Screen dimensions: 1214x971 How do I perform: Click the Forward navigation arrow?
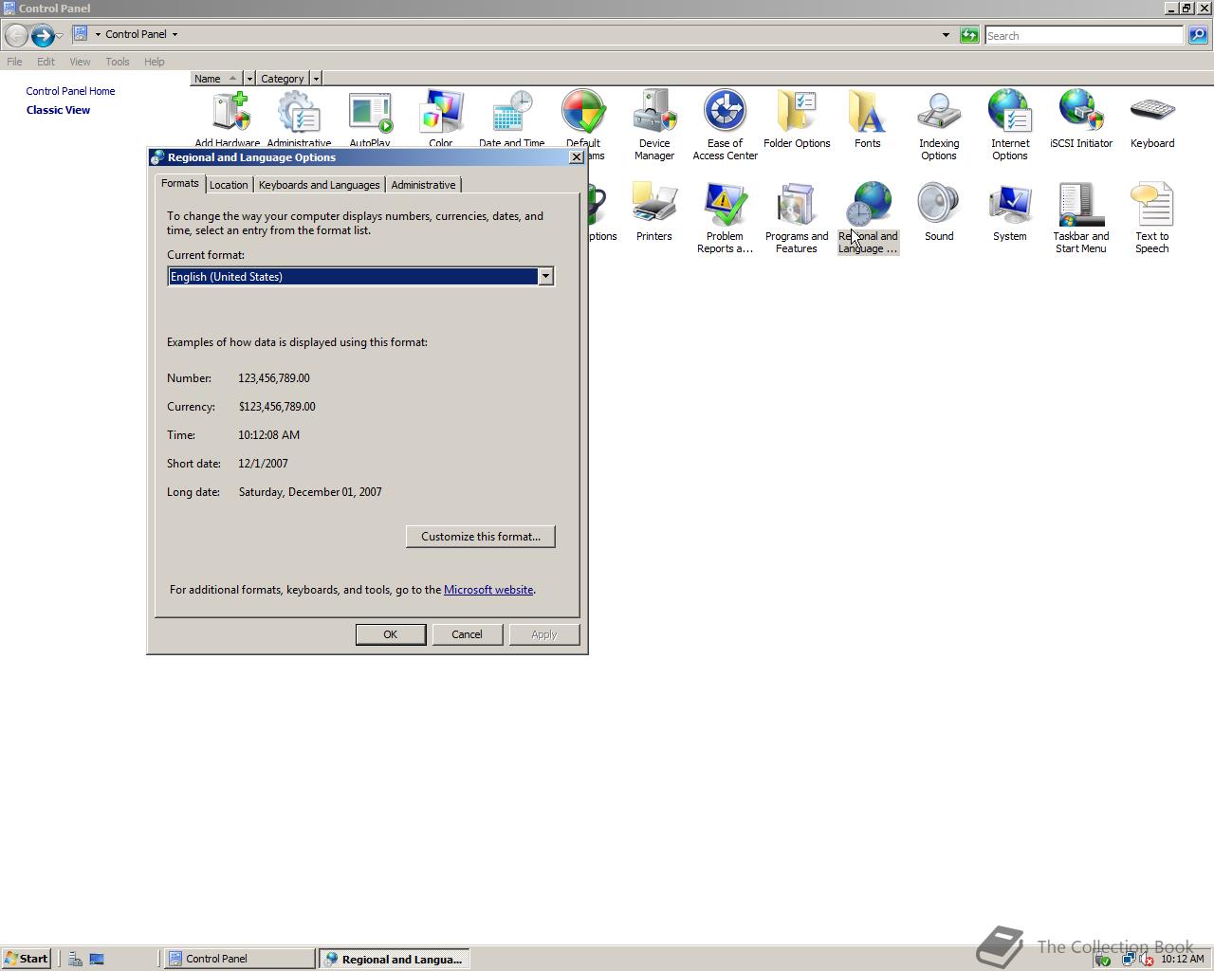[42, 36]
